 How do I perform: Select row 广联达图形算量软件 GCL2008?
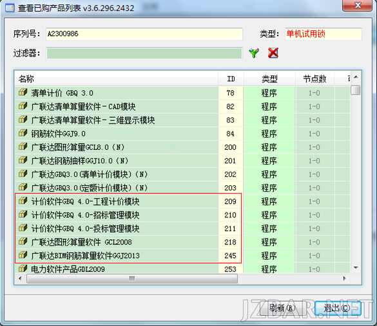point(182,242)
